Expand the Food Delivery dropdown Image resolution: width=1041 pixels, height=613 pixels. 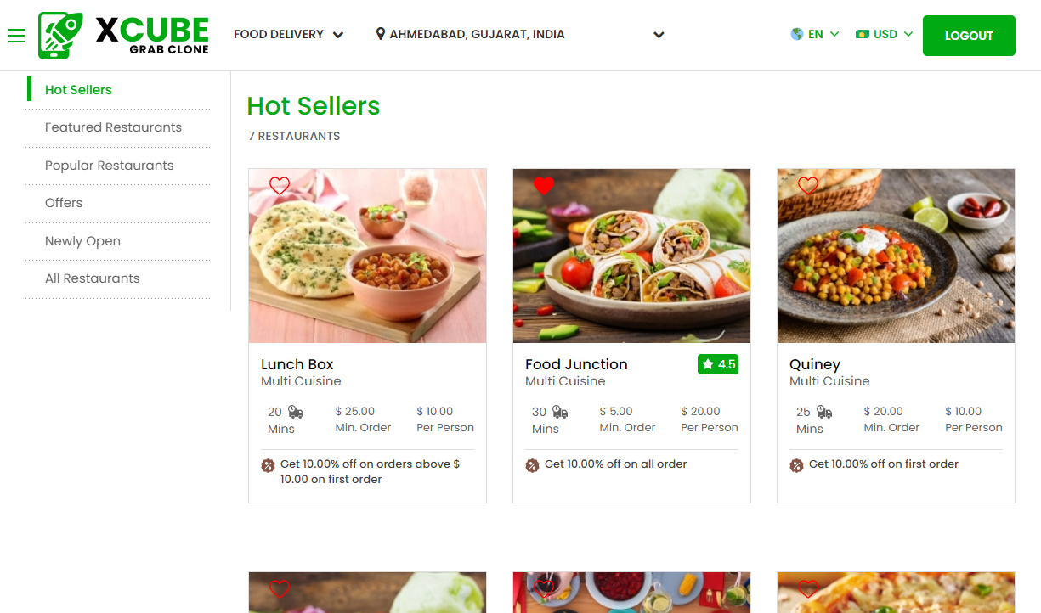289,34
